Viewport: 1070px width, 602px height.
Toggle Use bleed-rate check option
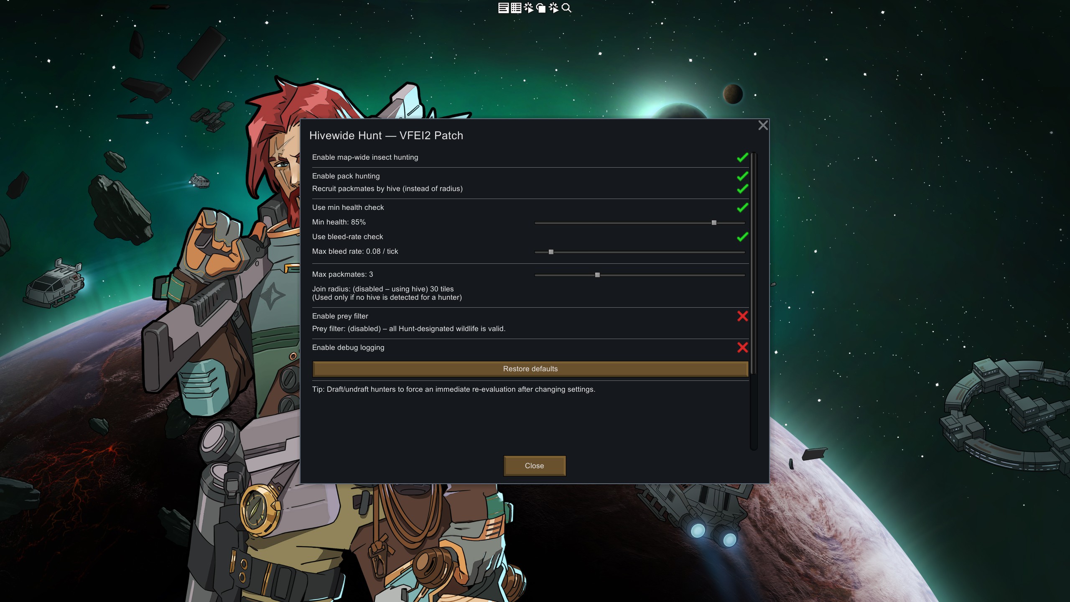coord(742,237)
